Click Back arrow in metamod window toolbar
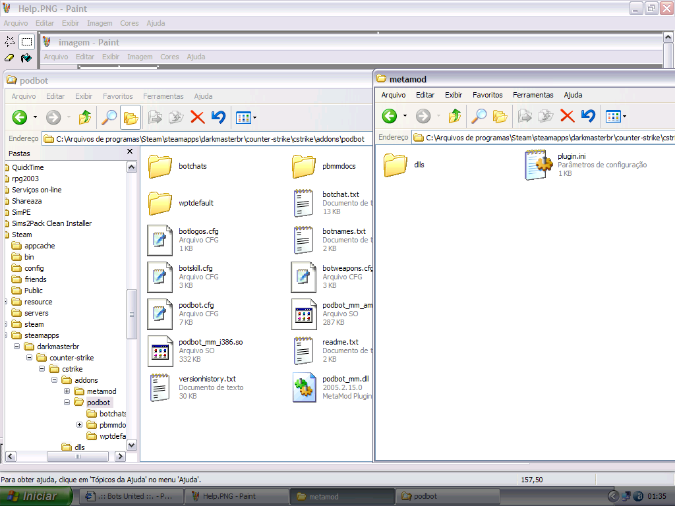675x506 pixels. [x=390, y=116]
